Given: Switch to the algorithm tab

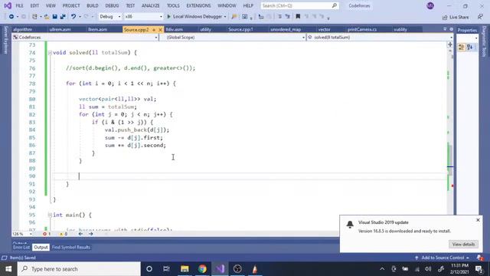Looking at the screenshot, I should click(x=22, y=29).
